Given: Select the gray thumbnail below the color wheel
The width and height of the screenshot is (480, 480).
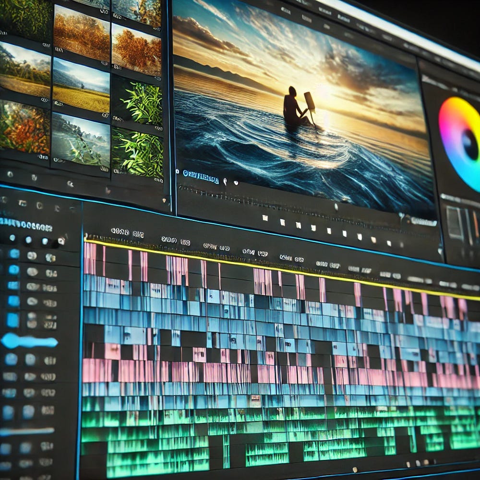Looking at the screenshot, I should click(x=455, y=223).
